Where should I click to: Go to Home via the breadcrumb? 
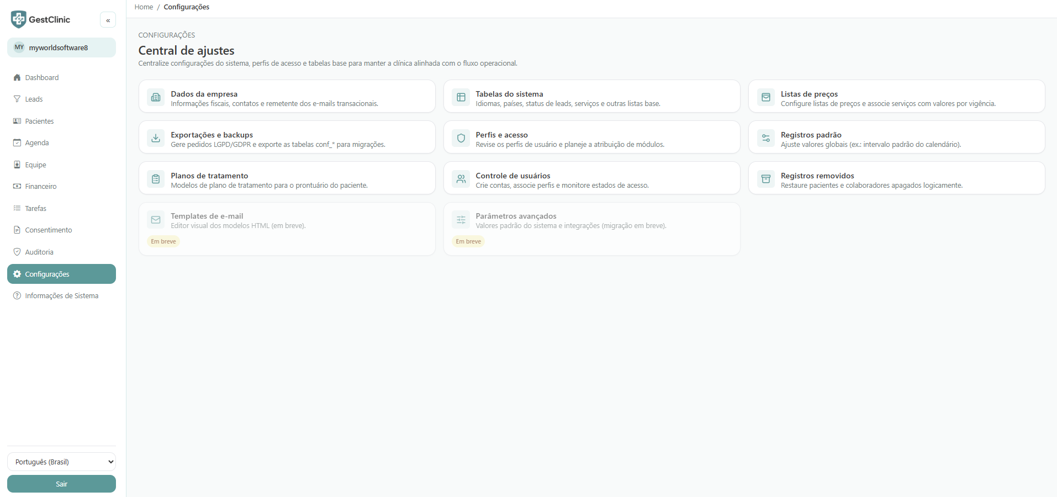(143, 7)
